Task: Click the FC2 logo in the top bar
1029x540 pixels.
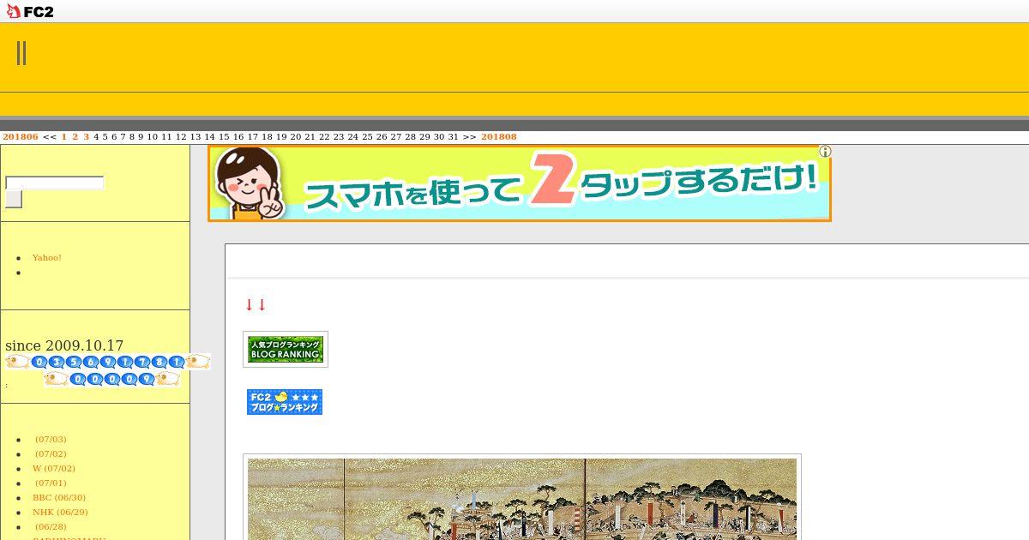Action: click(x=30, y=11)
